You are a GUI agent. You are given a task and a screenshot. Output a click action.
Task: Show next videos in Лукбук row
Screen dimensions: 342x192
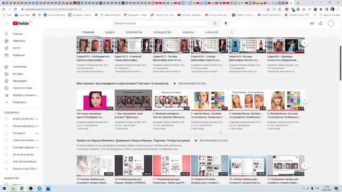pyautogui.click(x=305, y=166)
